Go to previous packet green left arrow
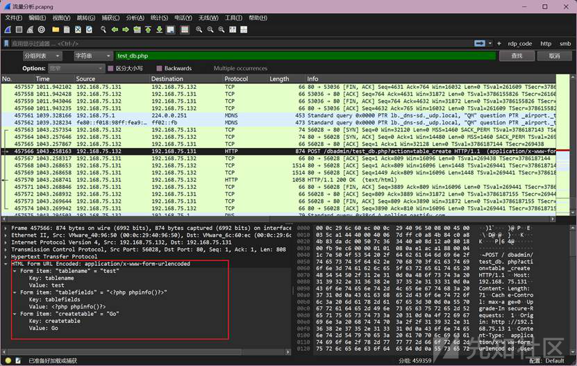The image size is (577, 366). [x=115, y=29]
